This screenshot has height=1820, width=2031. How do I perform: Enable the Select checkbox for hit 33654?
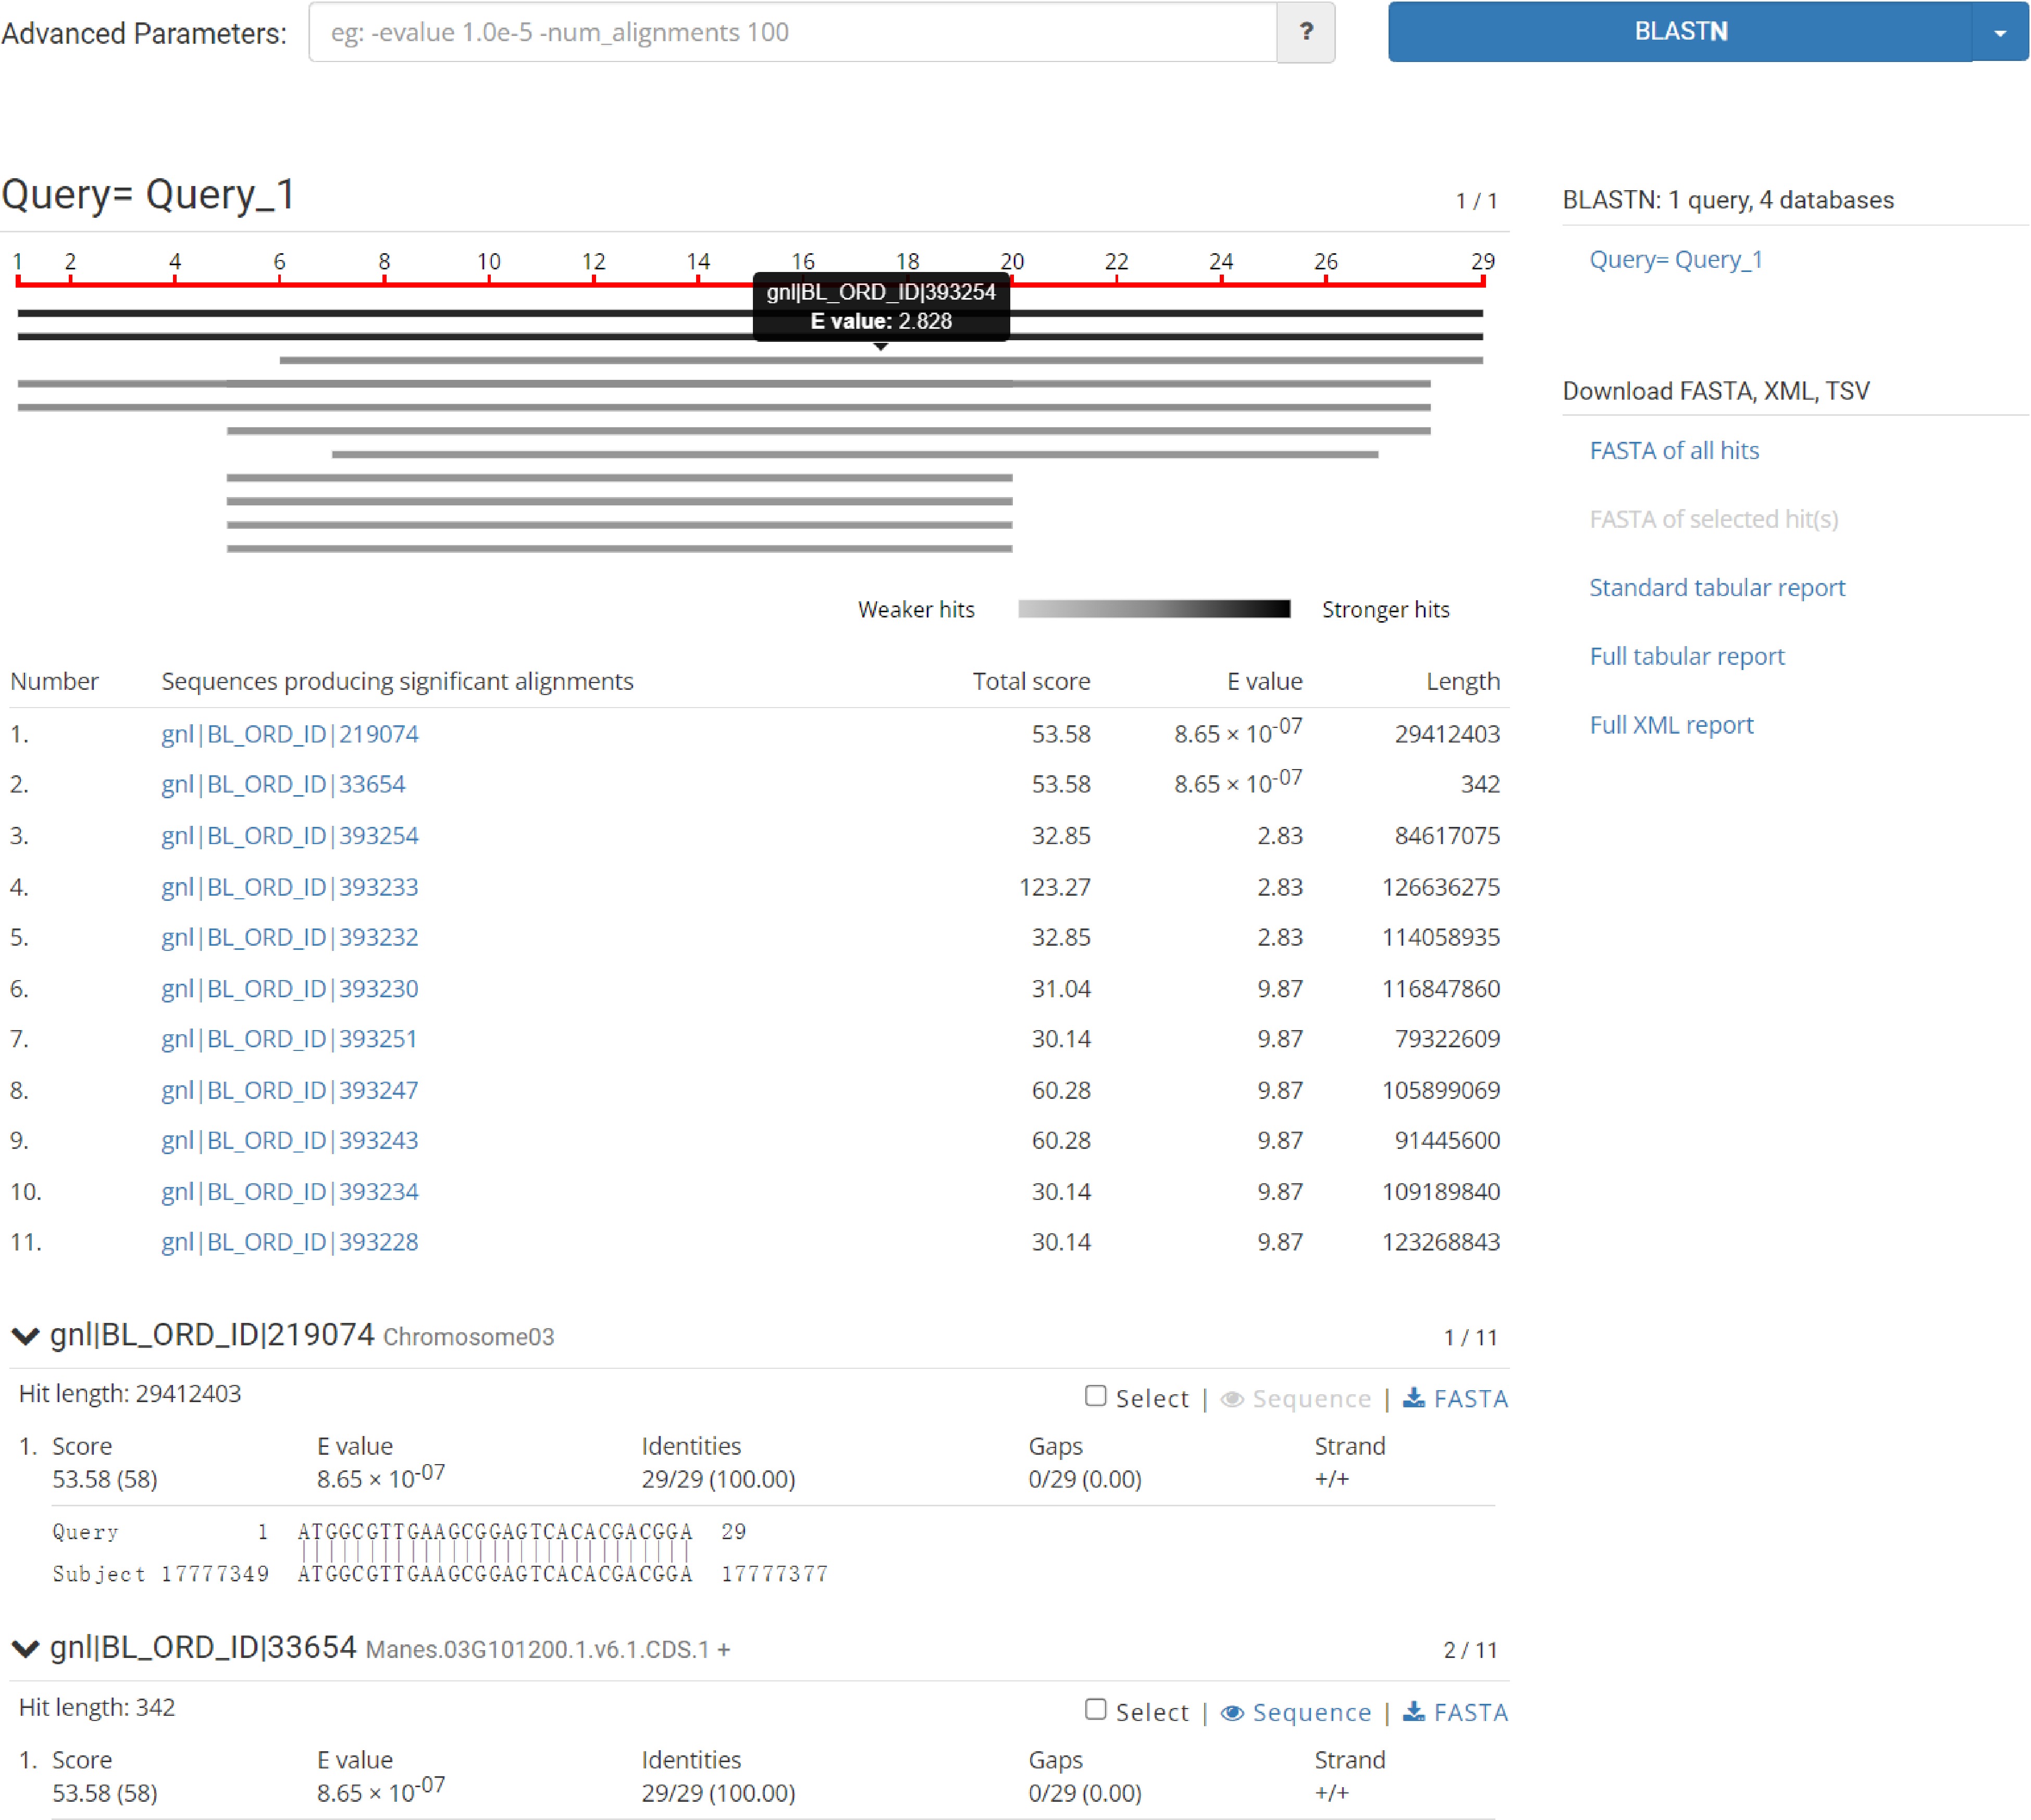1095,1710
